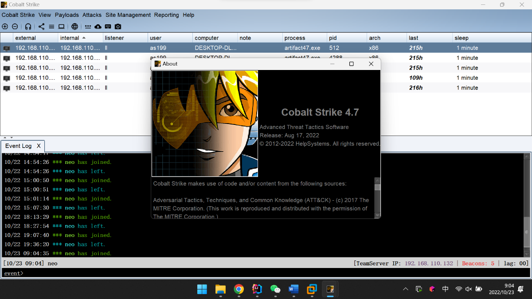
Task: Open the Cobalt Strike menu
Action: point(18,15)
